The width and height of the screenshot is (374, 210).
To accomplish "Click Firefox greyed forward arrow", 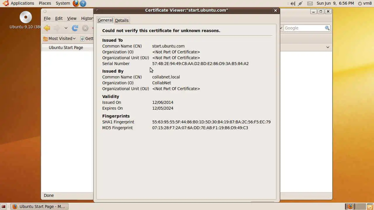I will pos(57,28).
